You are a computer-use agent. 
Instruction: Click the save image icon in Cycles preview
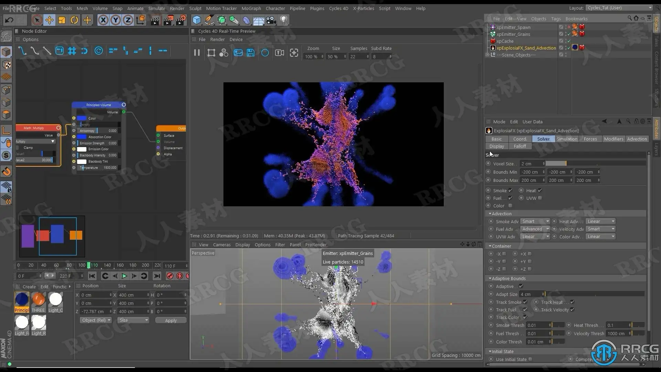coord(251,53)
